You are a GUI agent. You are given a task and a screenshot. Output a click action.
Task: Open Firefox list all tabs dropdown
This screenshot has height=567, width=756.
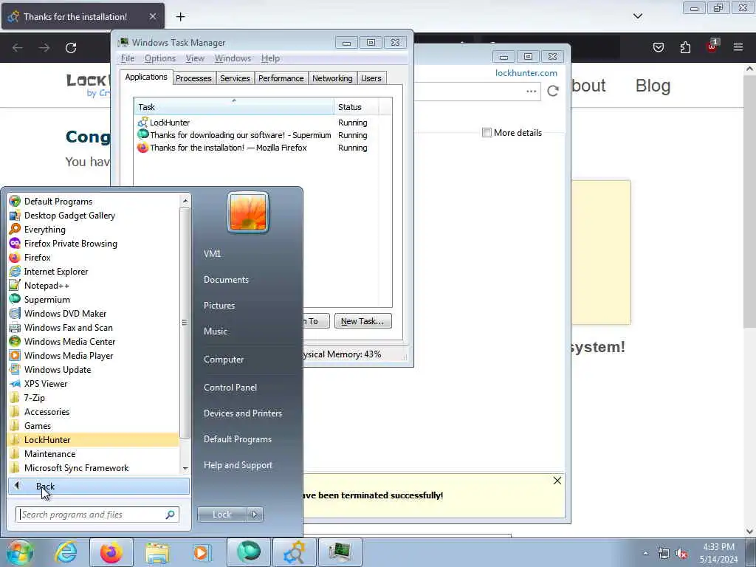(x=638, y=16)
